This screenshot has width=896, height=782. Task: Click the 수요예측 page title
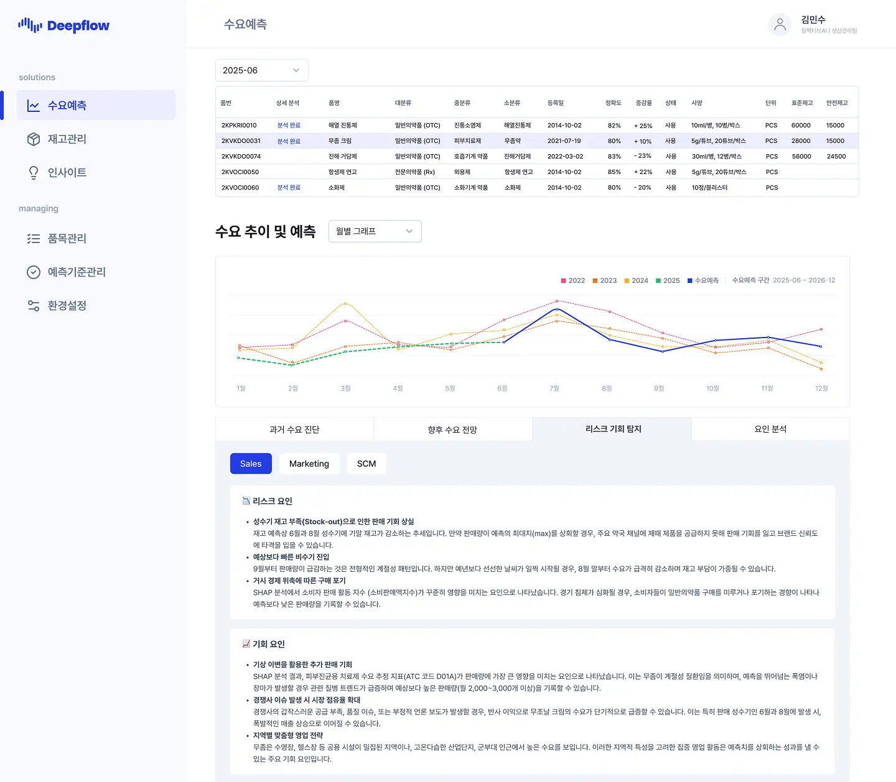(x=245, y=24)
